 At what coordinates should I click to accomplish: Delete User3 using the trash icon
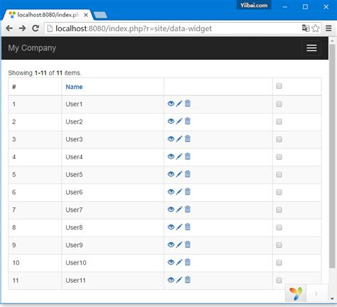188,139
